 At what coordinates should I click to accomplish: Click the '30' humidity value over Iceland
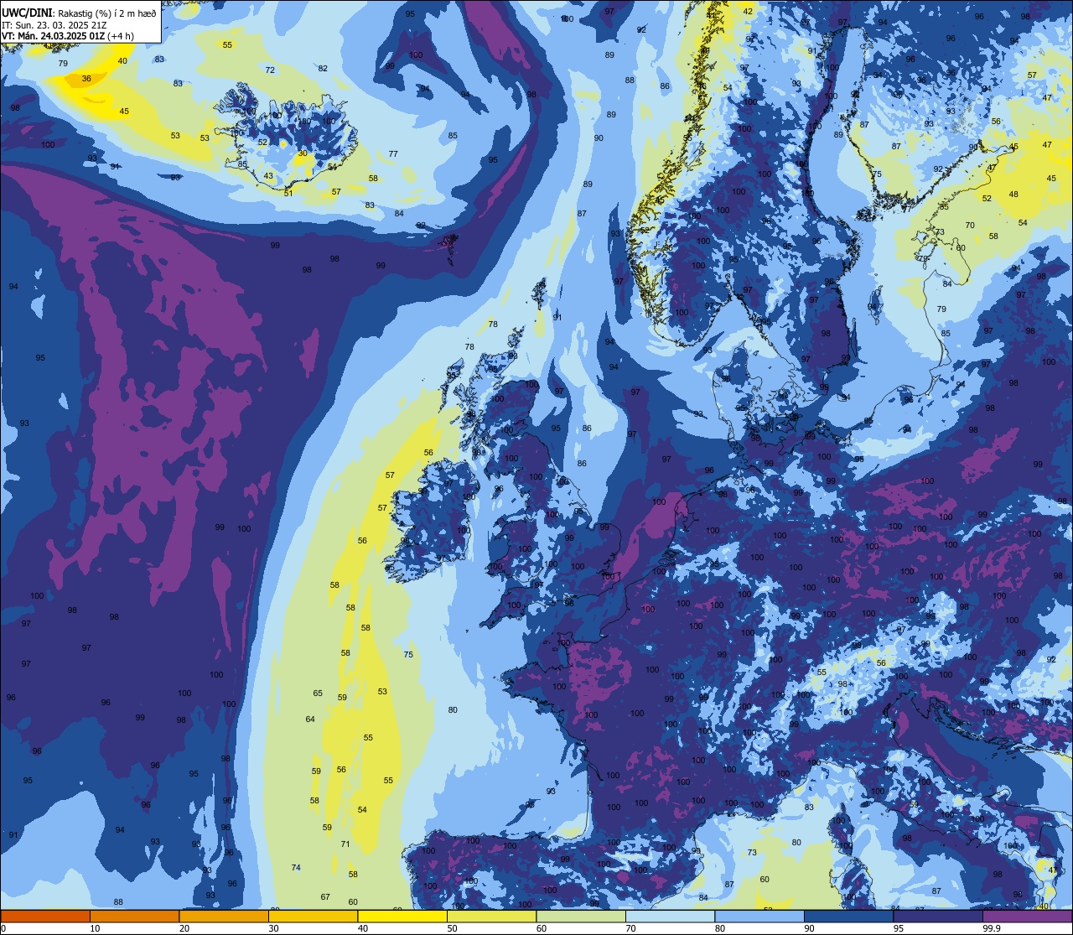click(303, 153)
